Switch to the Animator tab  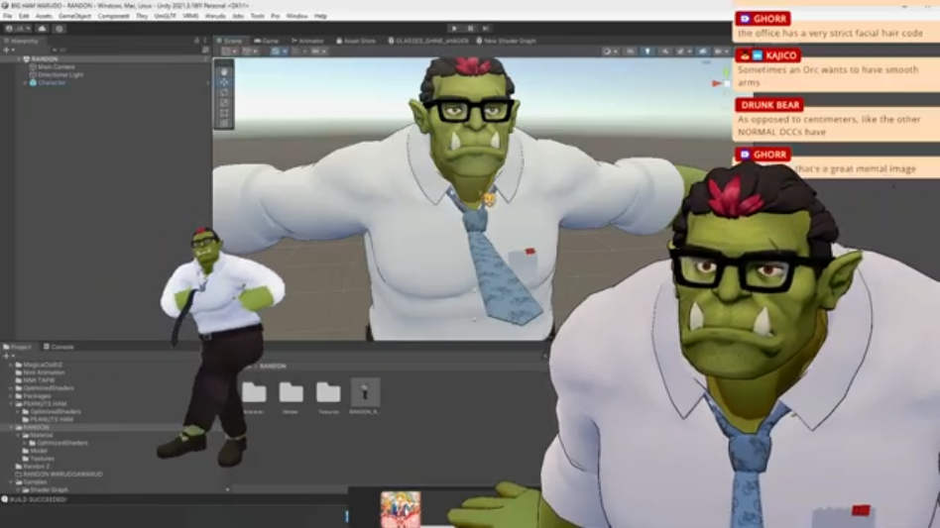coord(310,41)
